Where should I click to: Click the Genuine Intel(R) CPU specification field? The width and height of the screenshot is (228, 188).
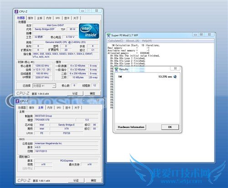[x=66, y=42]
